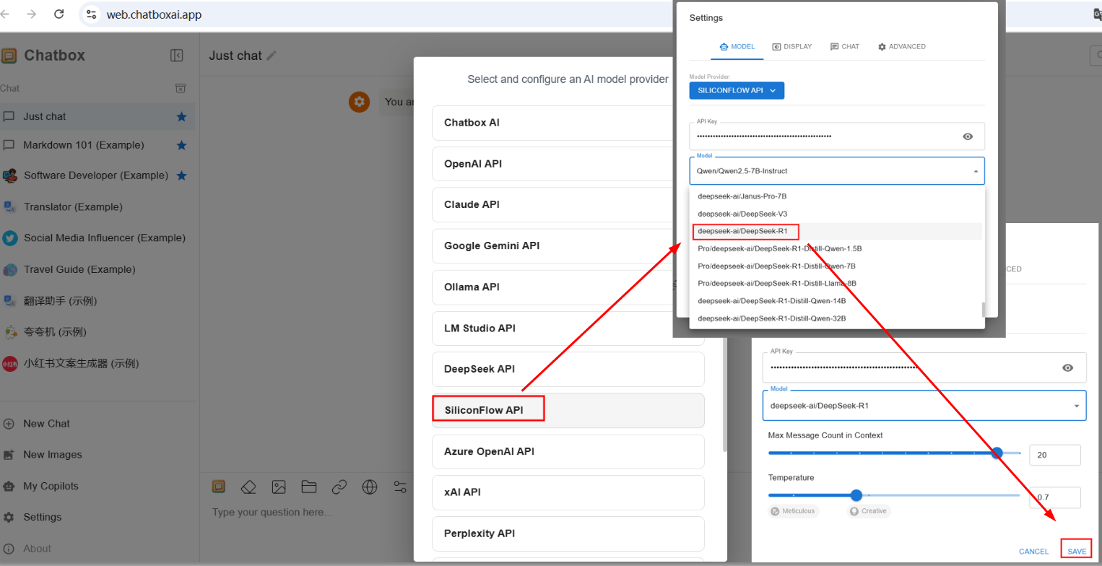Open the SILICONFLOW API provider dropdown

737,90
